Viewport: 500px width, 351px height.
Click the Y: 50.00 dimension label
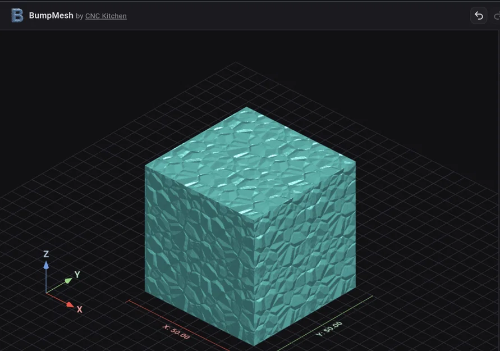[329, 329]
